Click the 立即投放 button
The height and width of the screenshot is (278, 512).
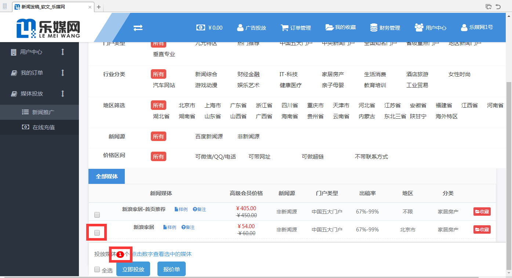(x=133, y=269)
